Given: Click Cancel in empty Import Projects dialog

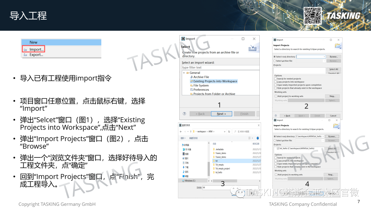Looking at the screenshot, I should 333,116.
